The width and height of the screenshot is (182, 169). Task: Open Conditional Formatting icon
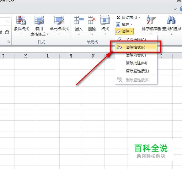point(21,20)
